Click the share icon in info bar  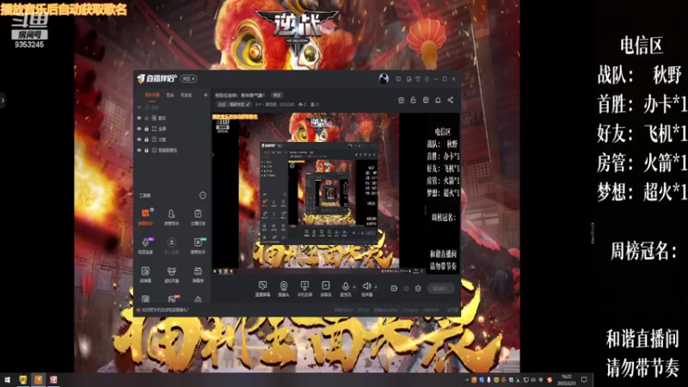pyautogui.click(x=450, y=100)
